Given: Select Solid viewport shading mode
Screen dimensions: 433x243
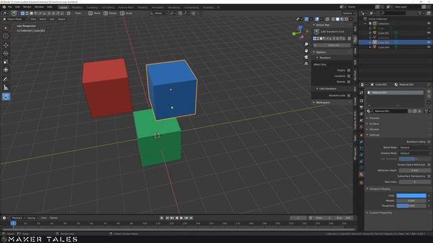Looking at the screenshot, I should tap(338, 19).
